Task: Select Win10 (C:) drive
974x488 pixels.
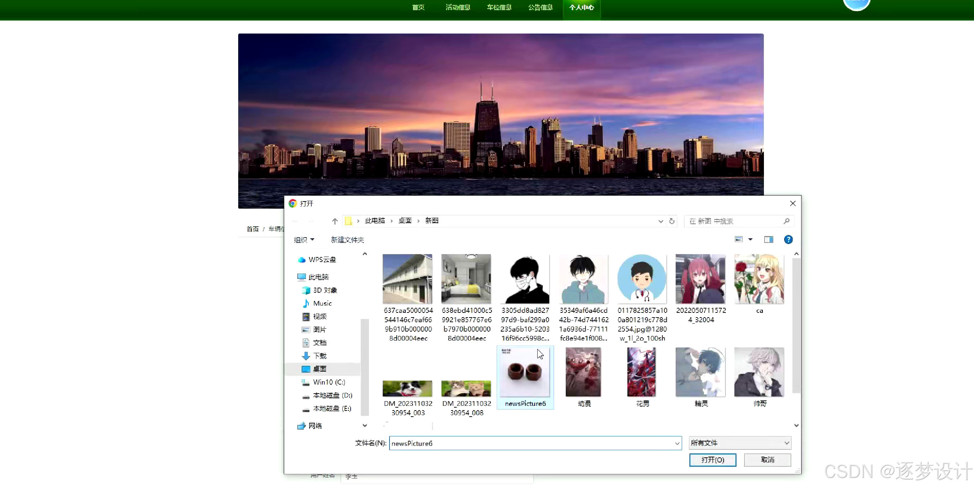Action: tap(329, 382)
